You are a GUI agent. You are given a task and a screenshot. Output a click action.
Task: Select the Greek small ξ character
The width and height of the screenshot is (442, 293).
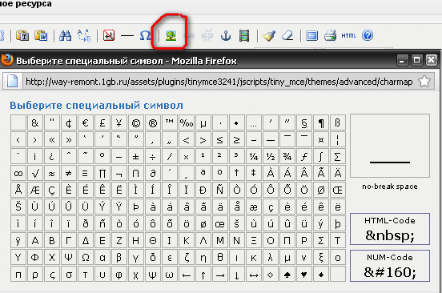[x=321, y=257]
